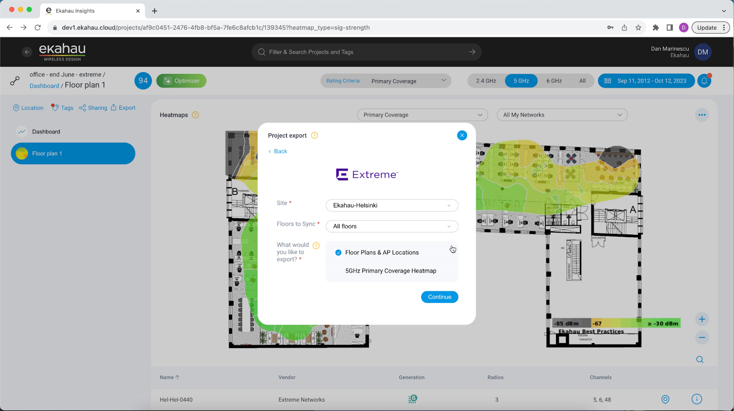
Task: Expand the All My Networks dropdown
Action: point(562,115)
